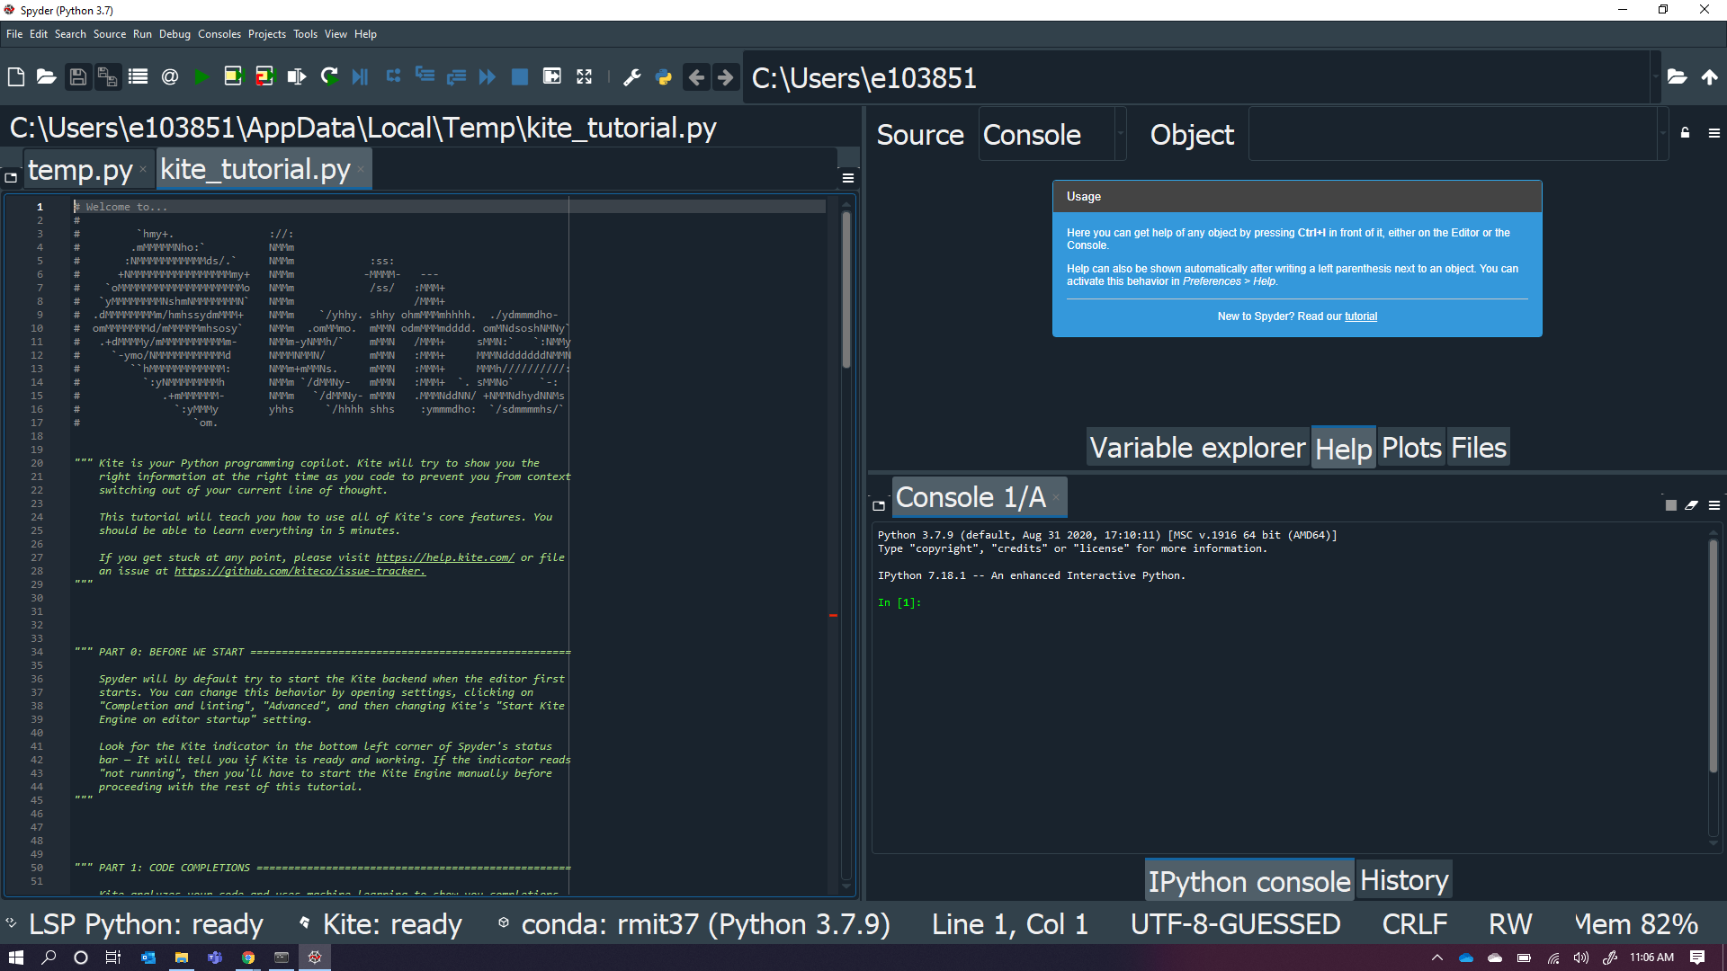
Task: Clear console with eraser icon
Action: point(1692,505)
